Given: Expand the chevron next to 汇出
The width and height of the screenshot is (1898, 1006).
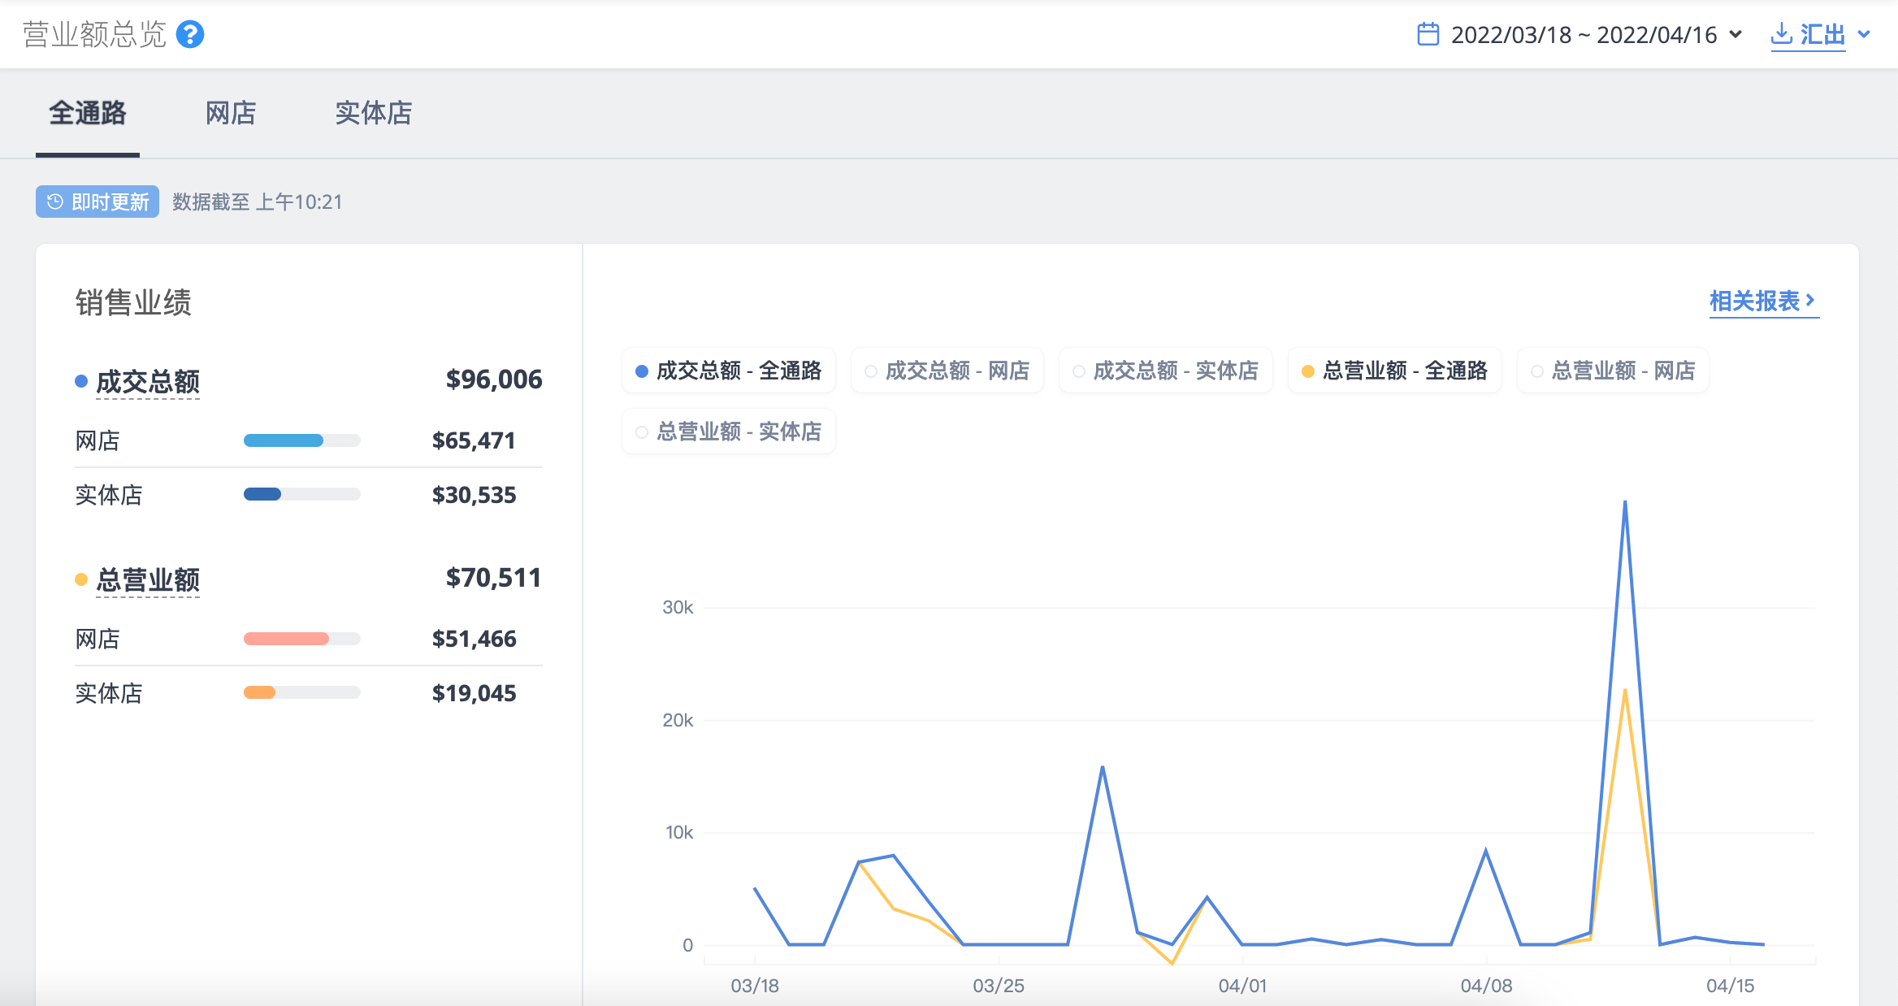Looking at the screenshot, I should point(1864,34).
